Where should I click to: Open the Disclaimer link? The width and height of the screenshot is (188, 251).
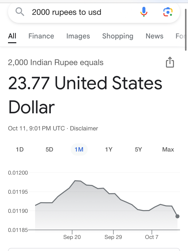(x=84, y=128)
